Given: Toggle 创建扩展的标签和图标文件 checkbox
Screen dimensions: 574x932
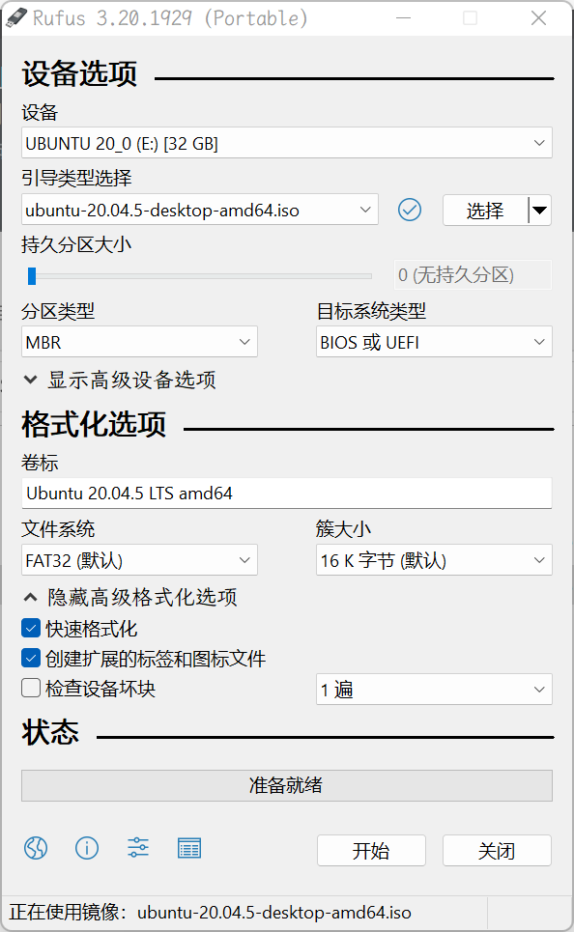Looking at the screenshot, I should point(31,658).
